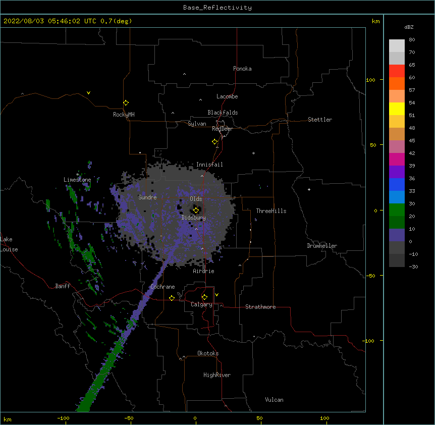Screen dimensions: 435x425
Task: Click the yellow v marker northwest of RockyMH
Action: point(88,93)
